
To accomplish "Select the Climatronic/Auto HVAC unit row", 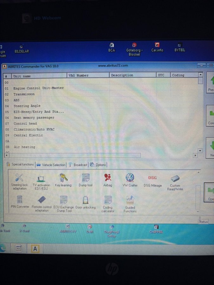I will coord(34,130).
